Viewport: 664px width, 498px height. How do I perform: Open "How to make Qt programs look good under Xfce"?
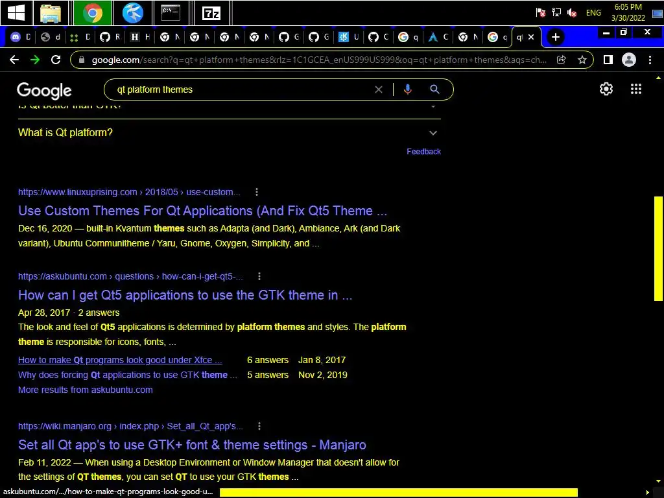pos(120,360)
